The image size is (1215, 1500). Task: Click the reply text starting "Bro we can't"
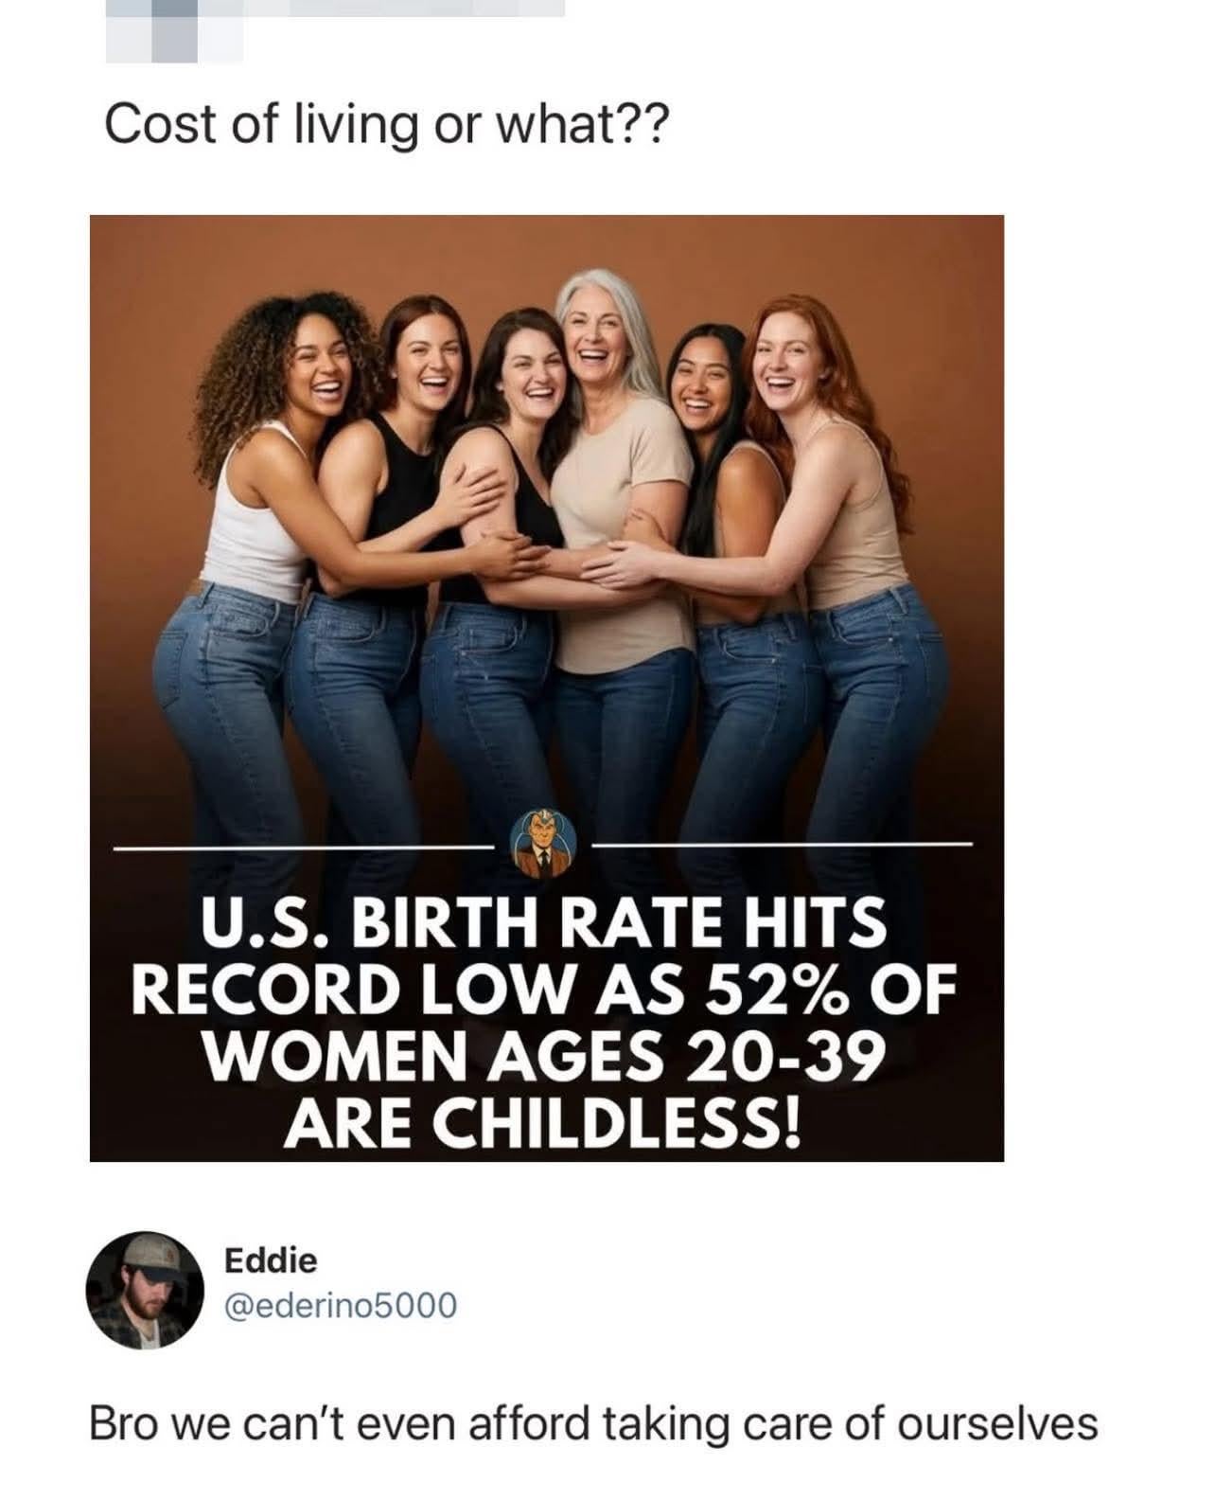click(593, 1423)
